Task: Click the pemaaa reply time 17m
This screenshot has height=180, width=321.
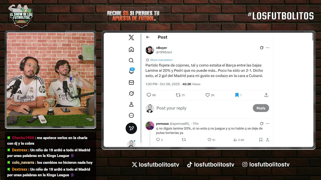Action: click(x=196, y=123)
